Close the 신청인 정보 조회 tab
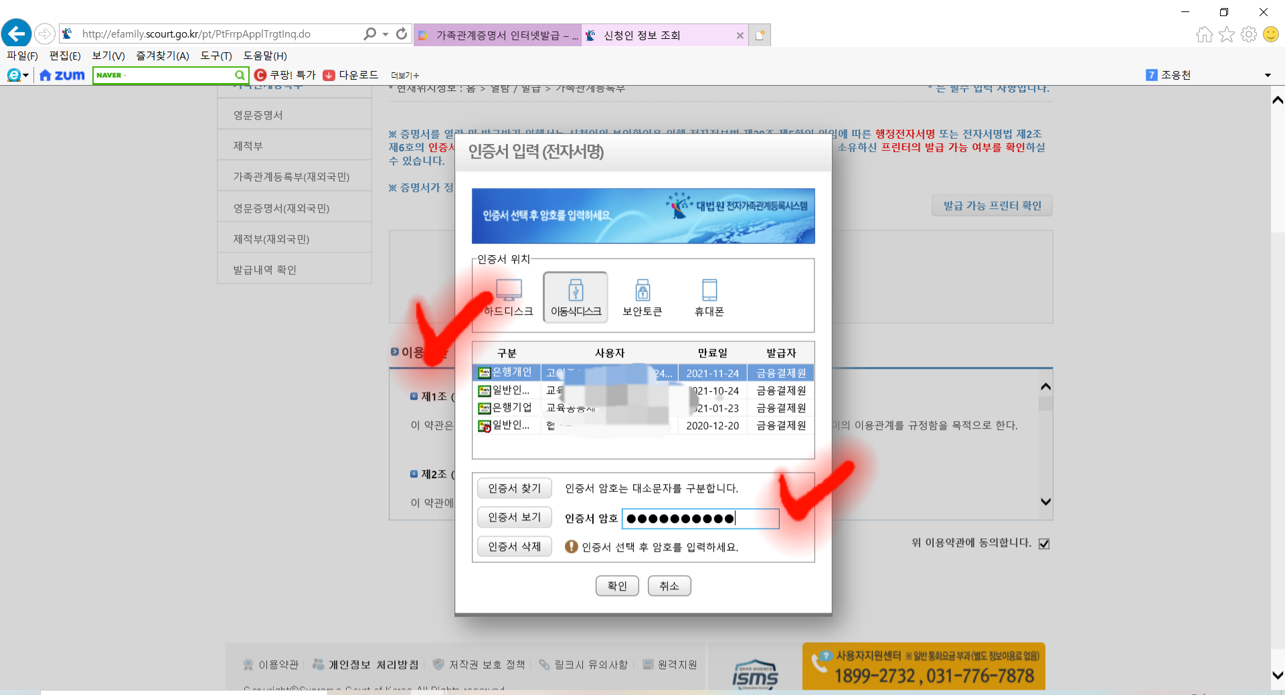Image resolution: width=1285 pixels, height=695 pixels. pyautogui.click(x=740, y=35)
